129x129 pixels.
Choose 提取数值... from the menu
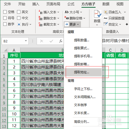coord(83,40)
